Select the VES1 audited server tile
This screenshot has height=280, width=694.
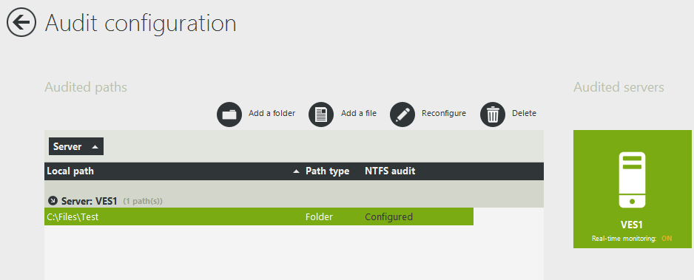pyautogui.click(x=632, y=189)
